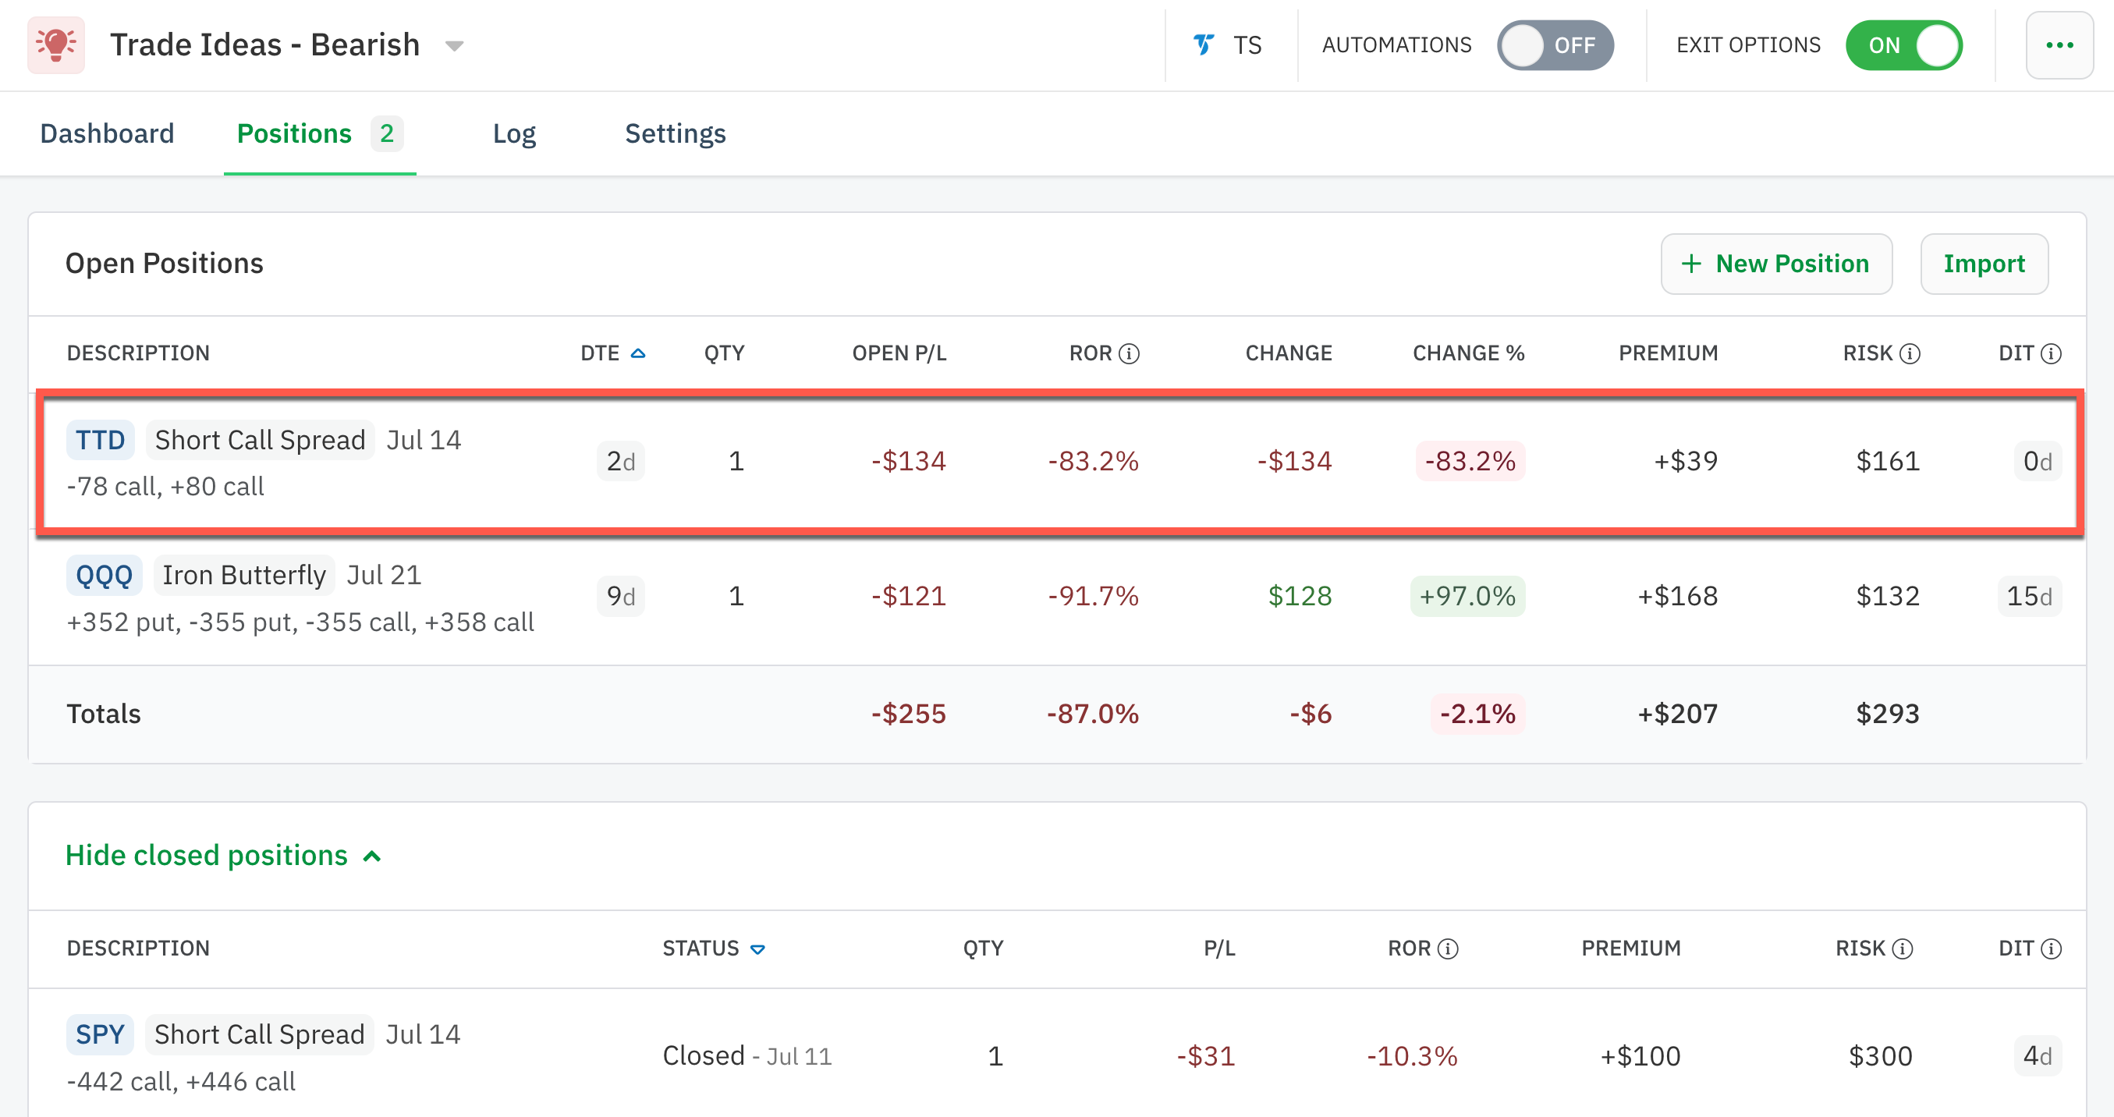Click the DIT info icon in Open Positions header
This screenshot has width=2114, height=1117.
coord(2050,353)
